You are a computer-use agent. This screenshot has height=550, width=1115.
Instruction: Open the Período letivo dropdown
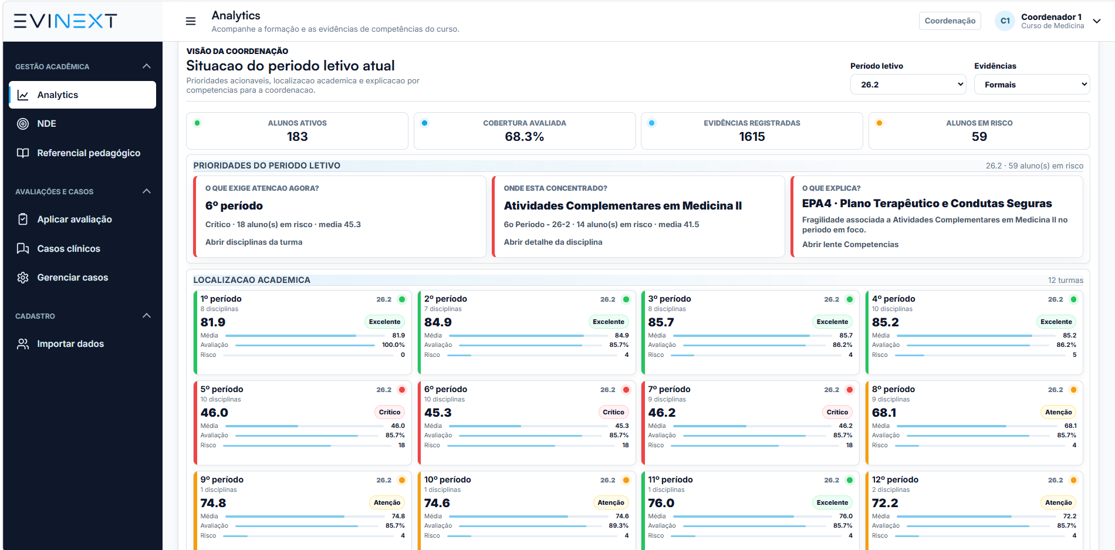coord(908,85)
